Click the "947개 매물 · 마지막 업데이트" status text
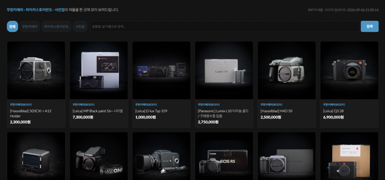The image size is (385, 180). 343,10
